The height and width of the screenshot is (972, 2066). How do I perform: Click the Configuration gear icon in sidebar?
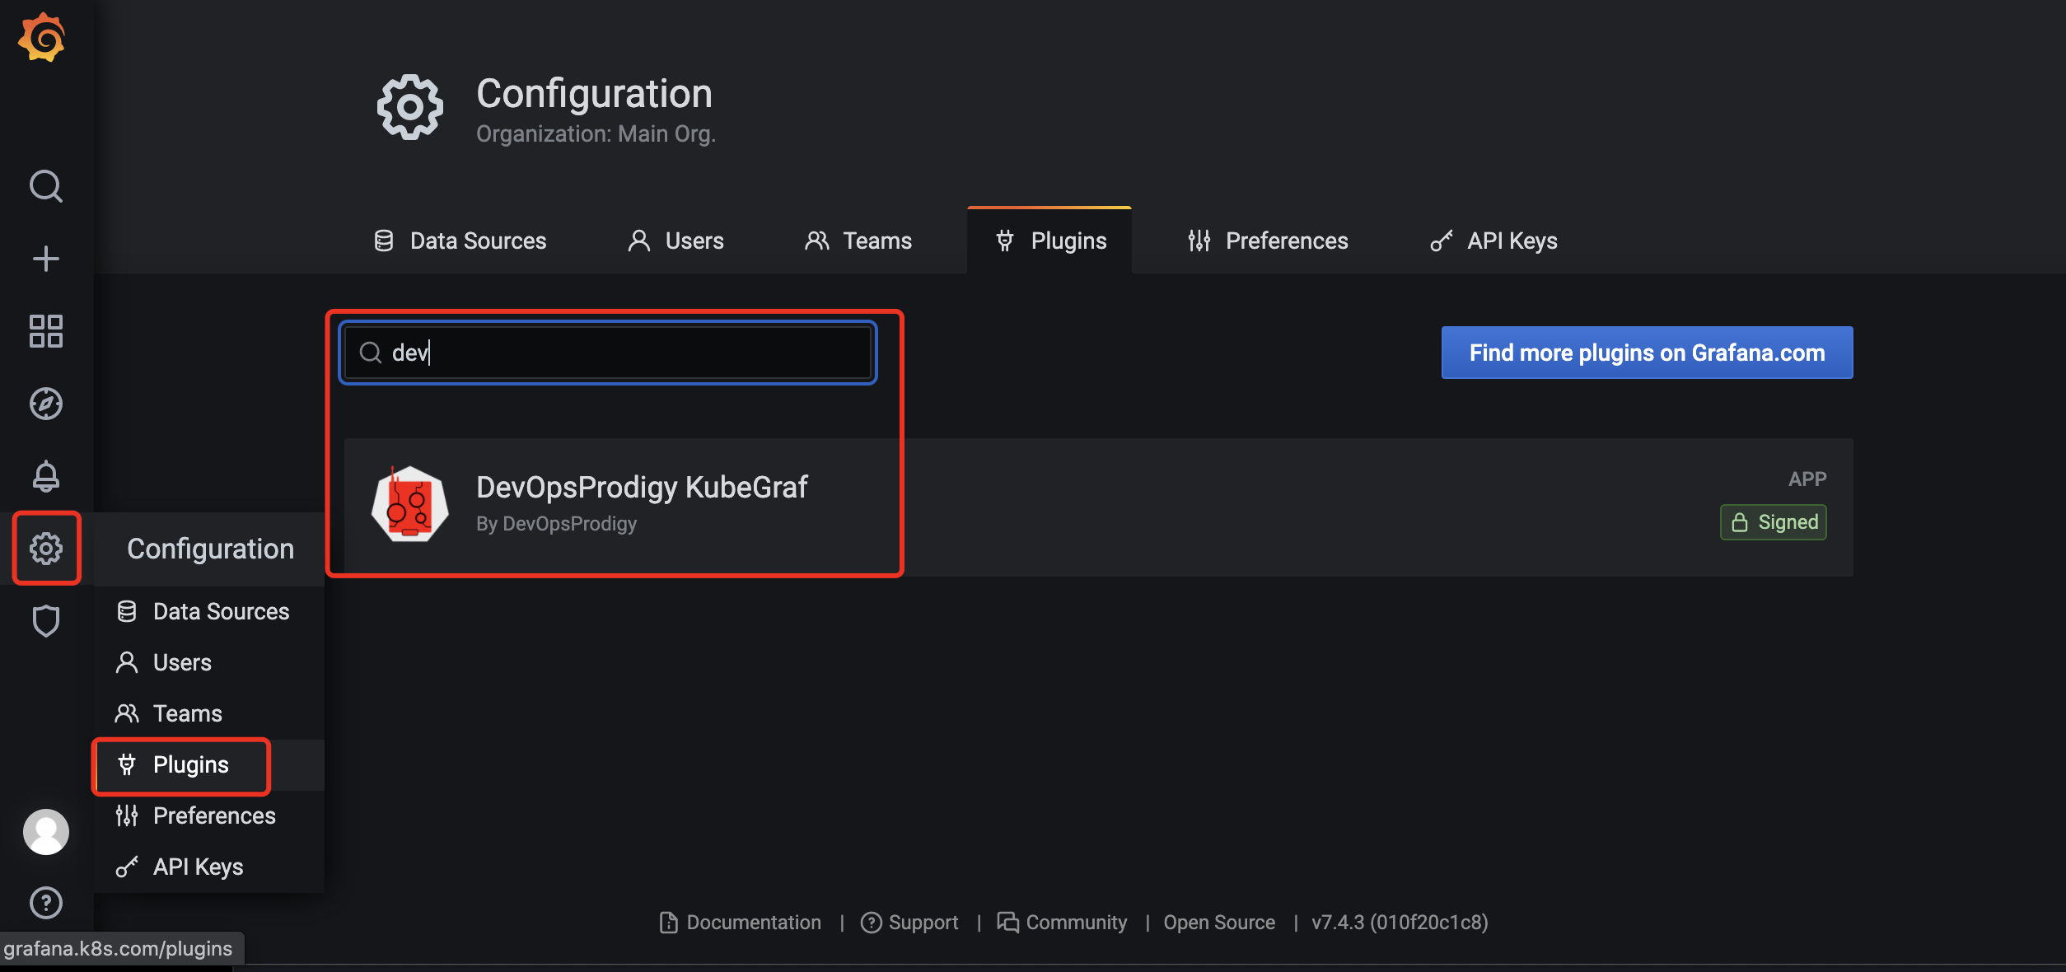(46, 549)
